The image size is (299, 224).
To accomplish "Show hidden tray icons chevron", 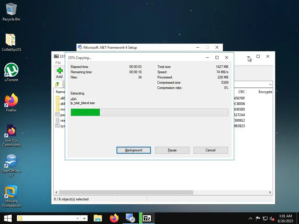I will tap(251, 218).
